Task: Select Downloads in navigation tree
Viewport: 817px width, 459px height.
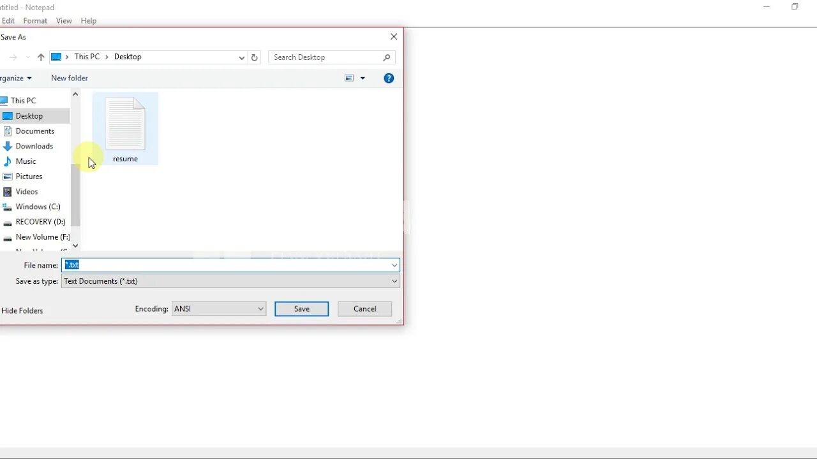Action: point(34,147)
